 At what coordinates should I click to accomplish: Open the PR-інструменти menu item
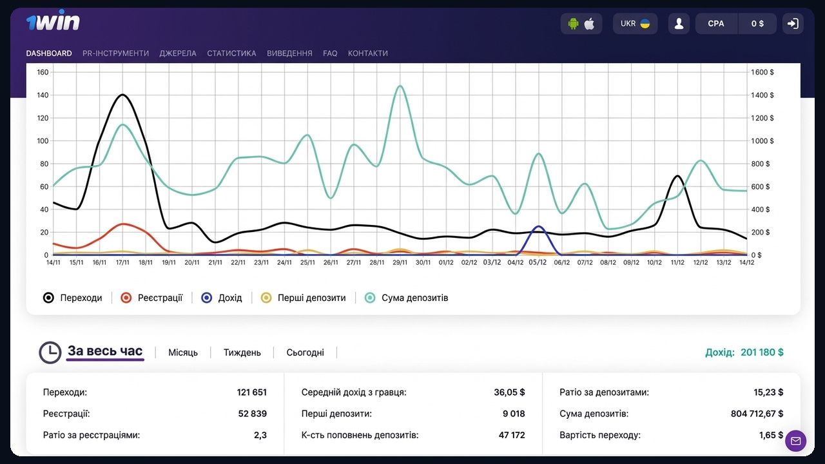116,53
